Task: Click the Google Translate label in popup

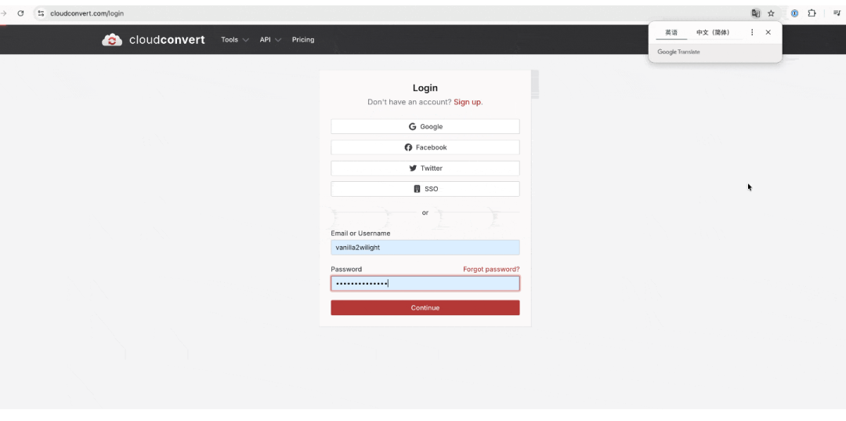Action: click(678, 53)
